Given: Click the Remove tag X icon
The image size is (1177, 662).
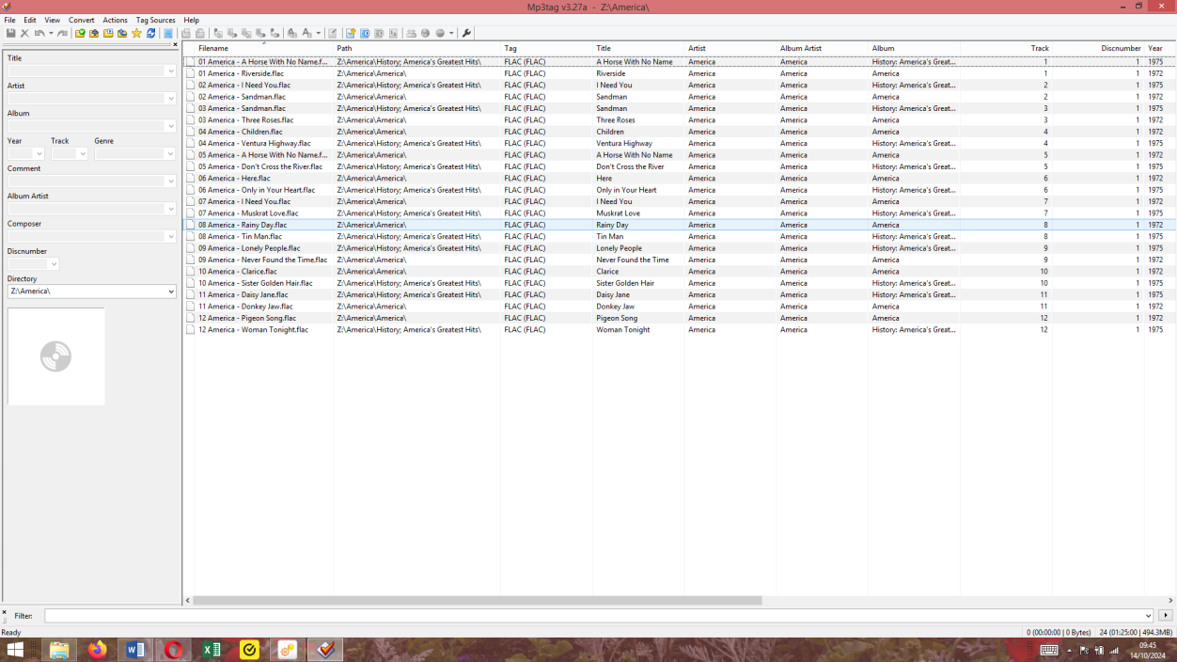Looking at the screenshot, I should 25,33.
